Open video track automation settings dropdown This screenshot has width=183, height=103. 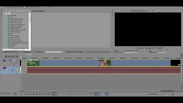11,60
